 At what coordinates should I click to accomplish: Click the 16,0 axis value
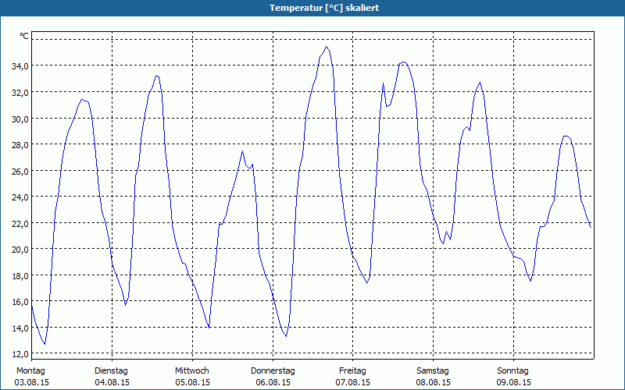(x=20, y=302)
